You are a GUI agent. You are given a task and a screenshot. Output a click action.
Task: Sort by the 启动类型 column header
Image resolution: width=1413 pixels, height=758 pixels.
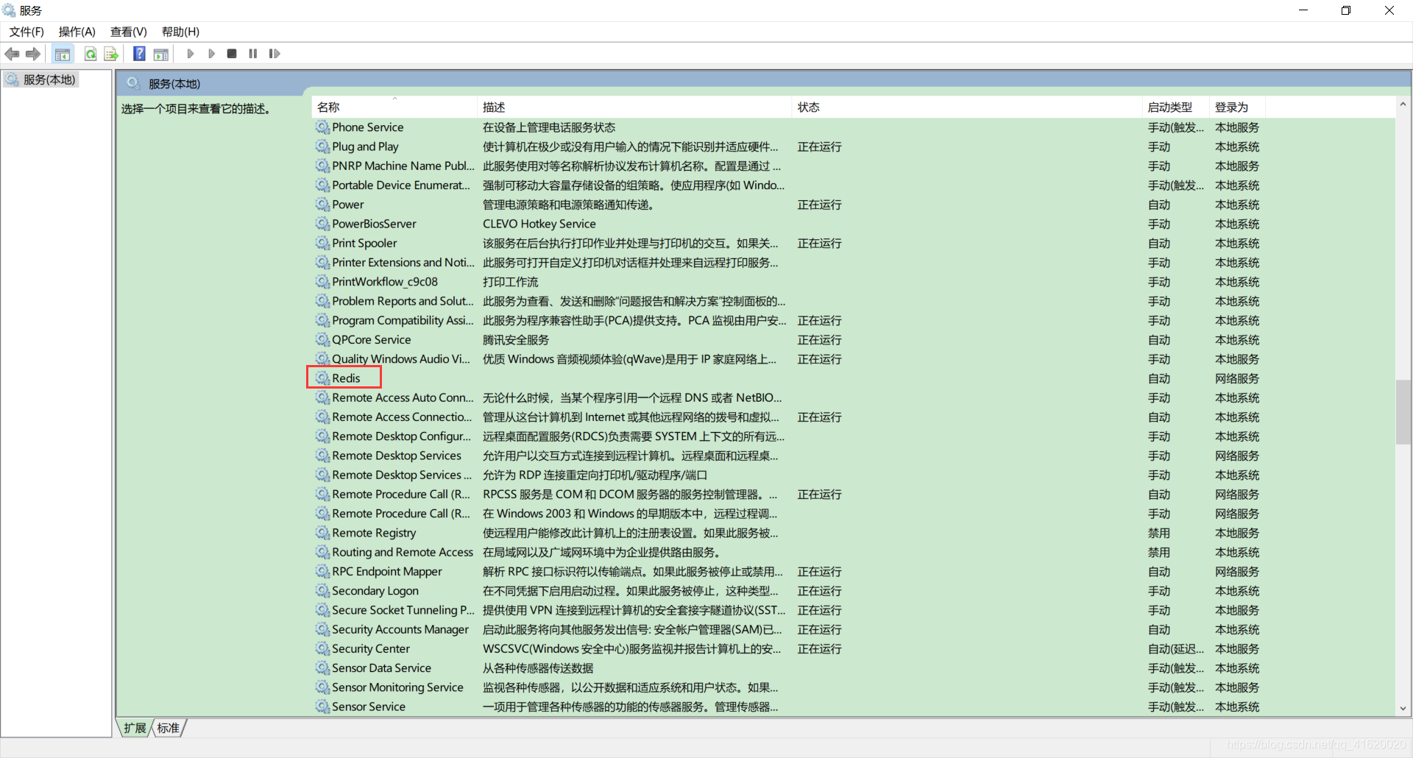pyautogui.click(x=1176, y=107)
